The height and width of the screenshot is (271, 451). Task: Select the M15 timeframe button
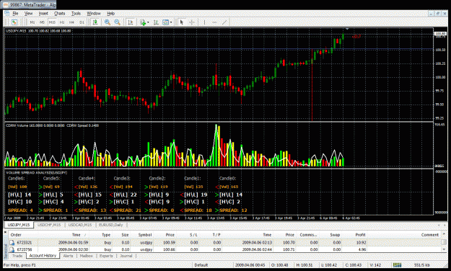tap(52, 22)
